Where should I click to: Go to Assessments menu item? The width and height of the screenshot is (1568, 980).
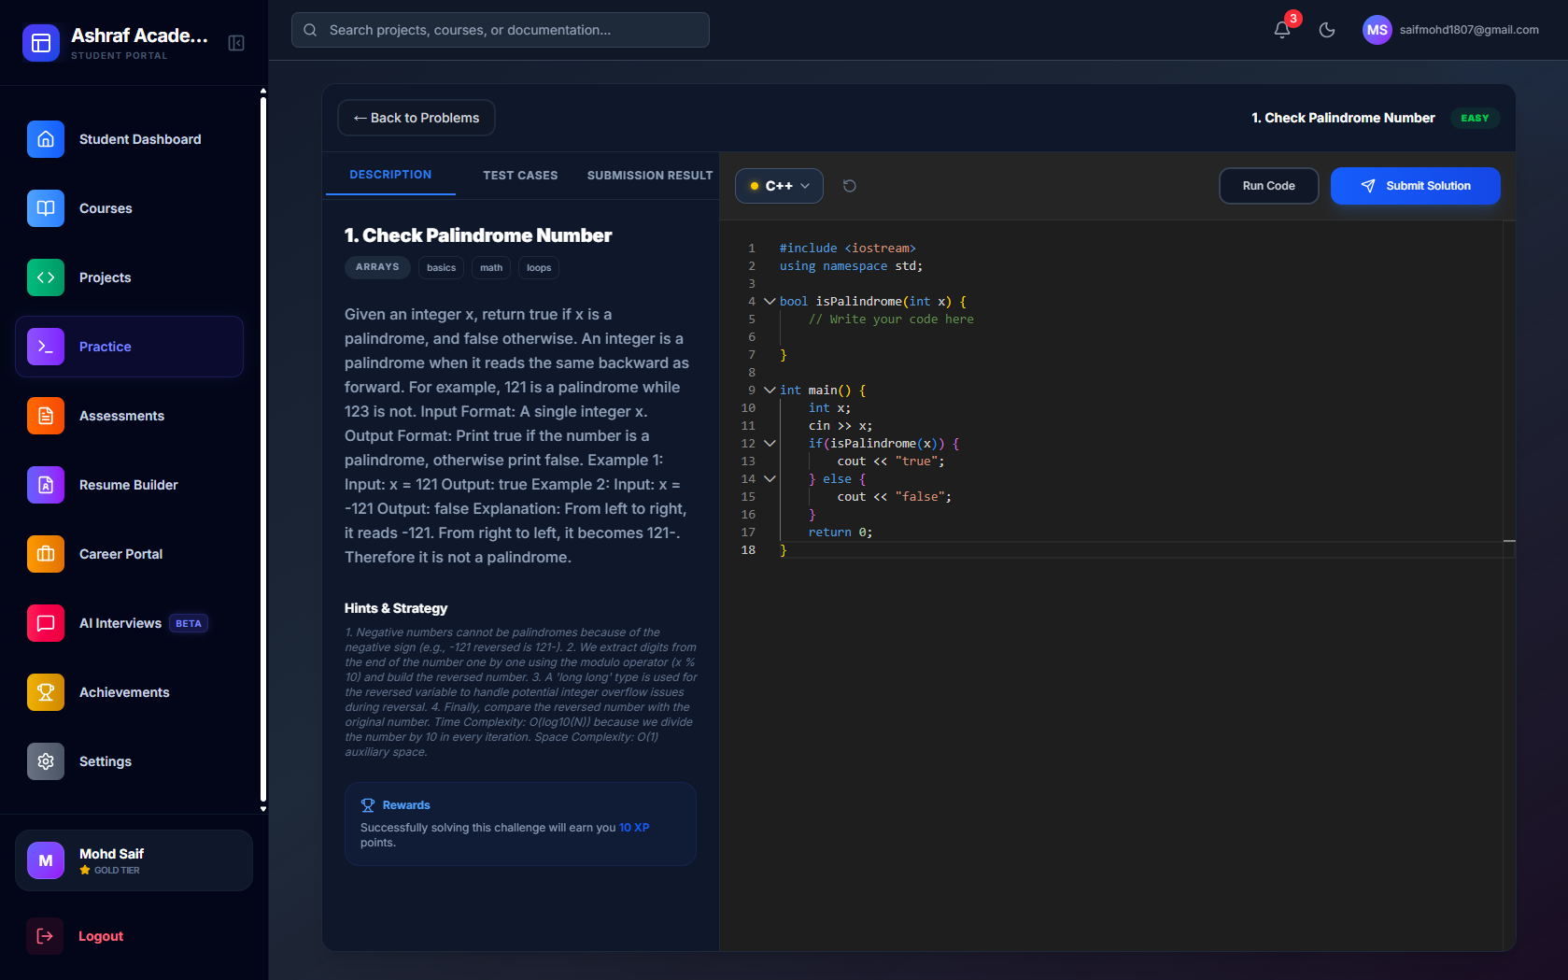tap(129, 416)
